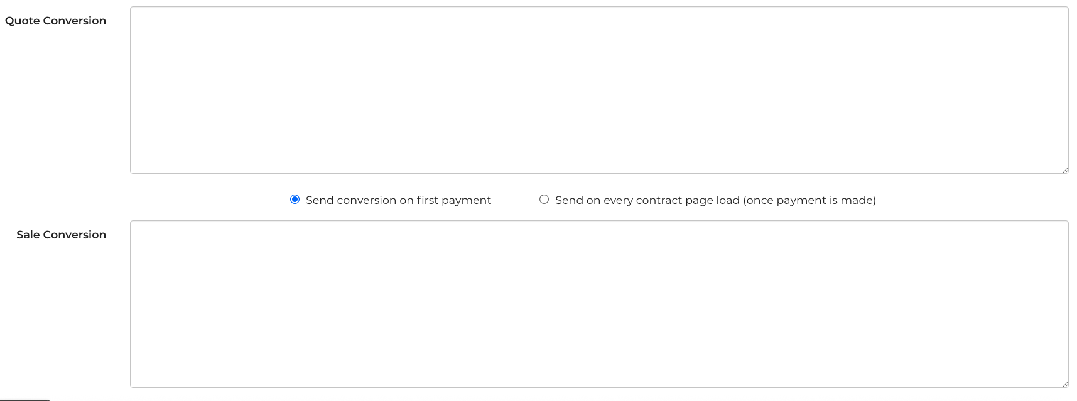Click the corner grip of the Sale Conversion box
Screen dimensions: 1077x401
[1064, 383]
